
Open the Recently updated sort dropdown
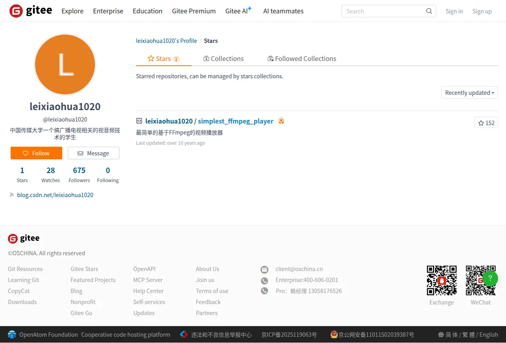(470, 93)
